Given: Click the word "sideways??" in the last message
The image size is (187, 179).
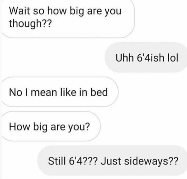Looking at the screenshot, I should tap(151, 162).
